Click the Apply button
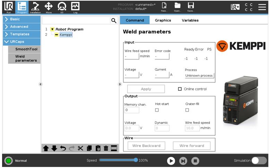The height and width of the screenshot is (168, 269). 146,89
